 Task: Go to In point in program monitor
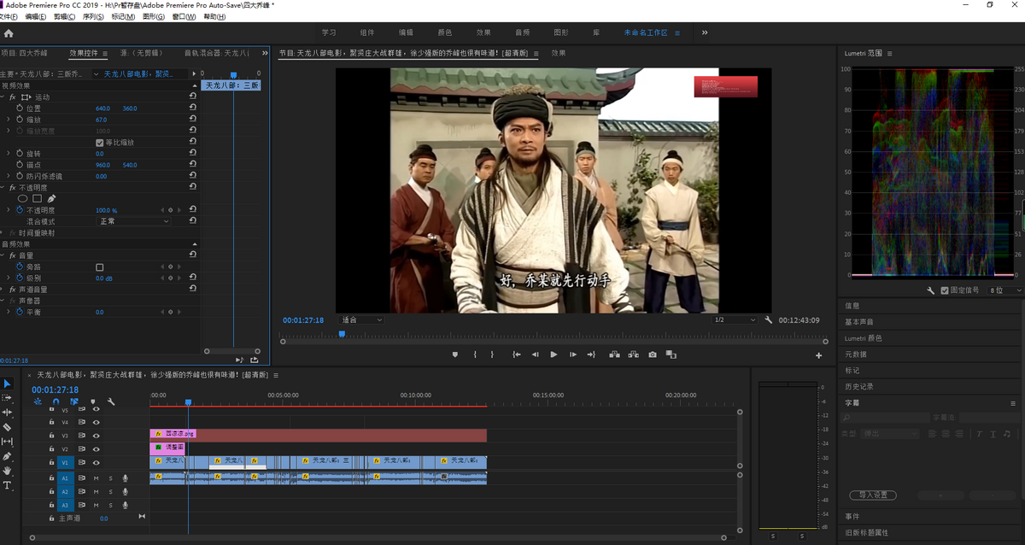[x=516, y=355]
